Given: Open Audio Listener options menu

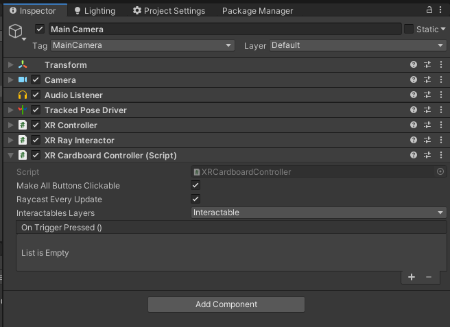Looking at the screenshot, I should point(441,95).
